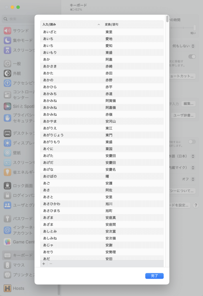Open Passwords key icon in sidebar
The width and height of the screenshot is (203, 296).
click(x=8, y=219)
